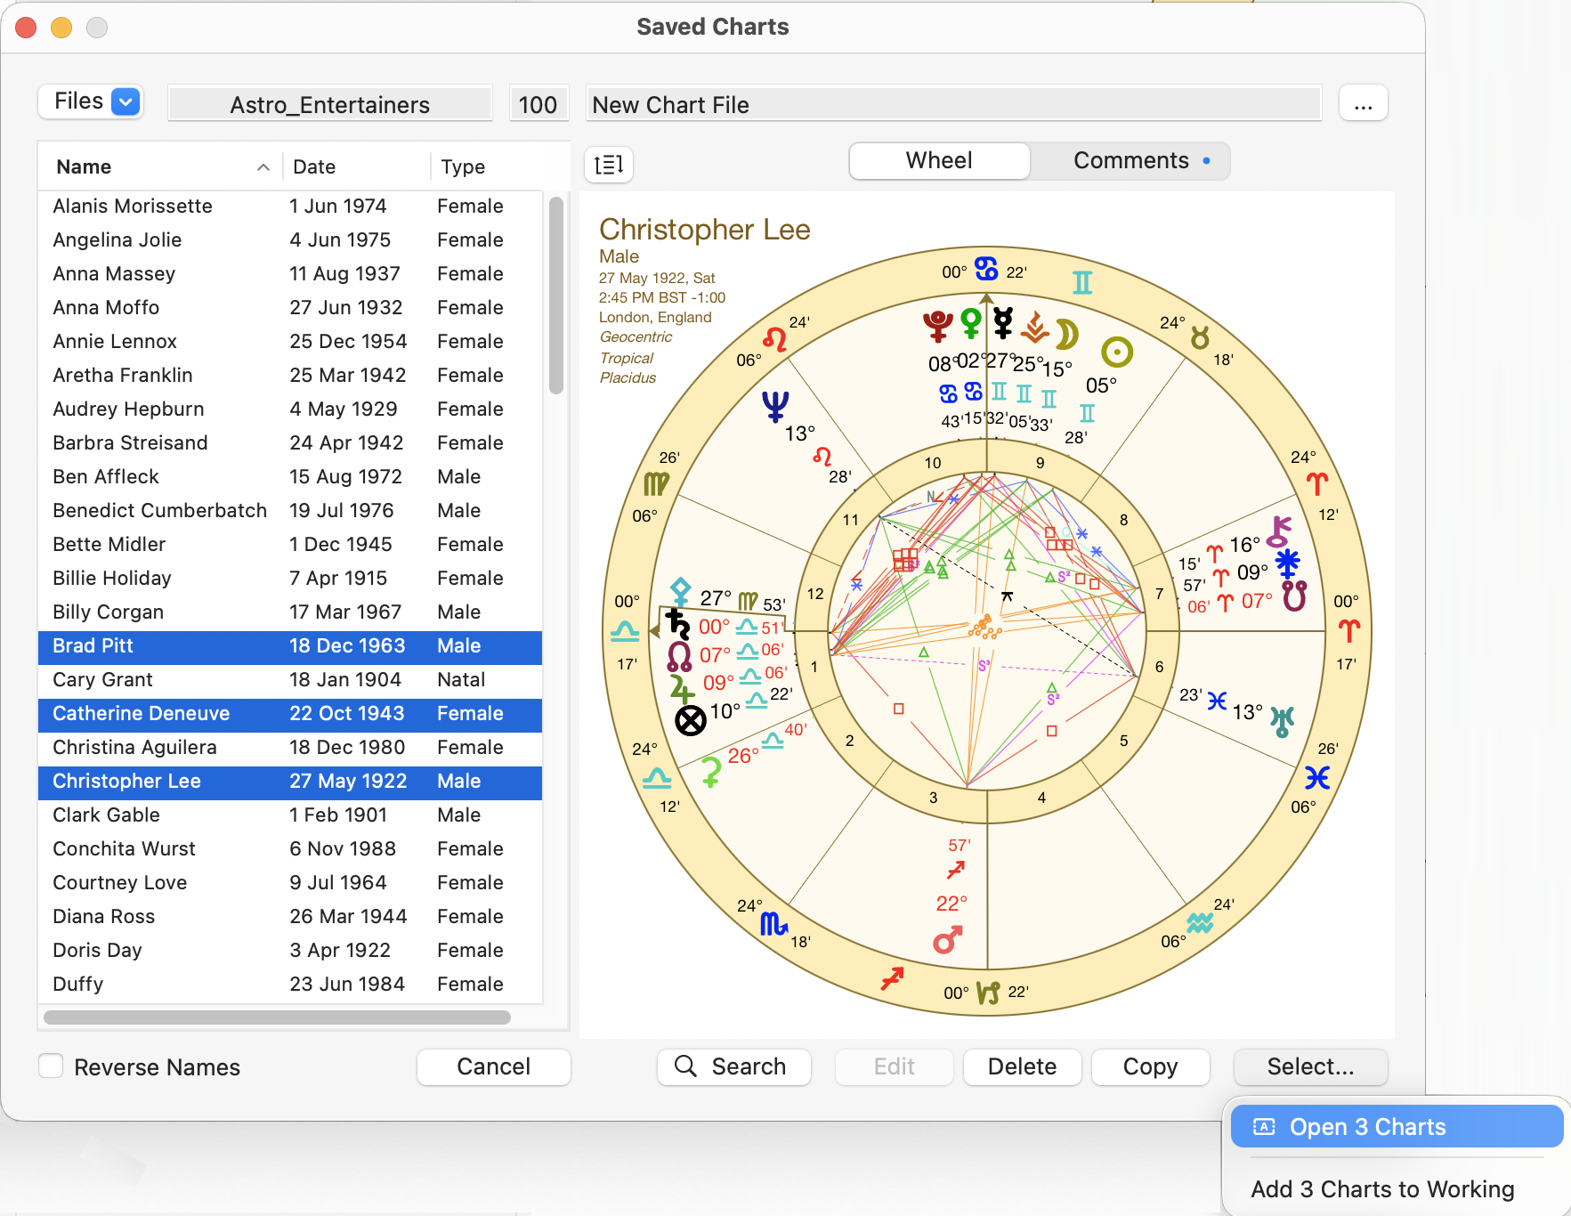Image resolution: width=1571 pixels, height=1216 pixels.
Task: Enable the Reverse Names checkbox
Action: (x=51, y=1066)
